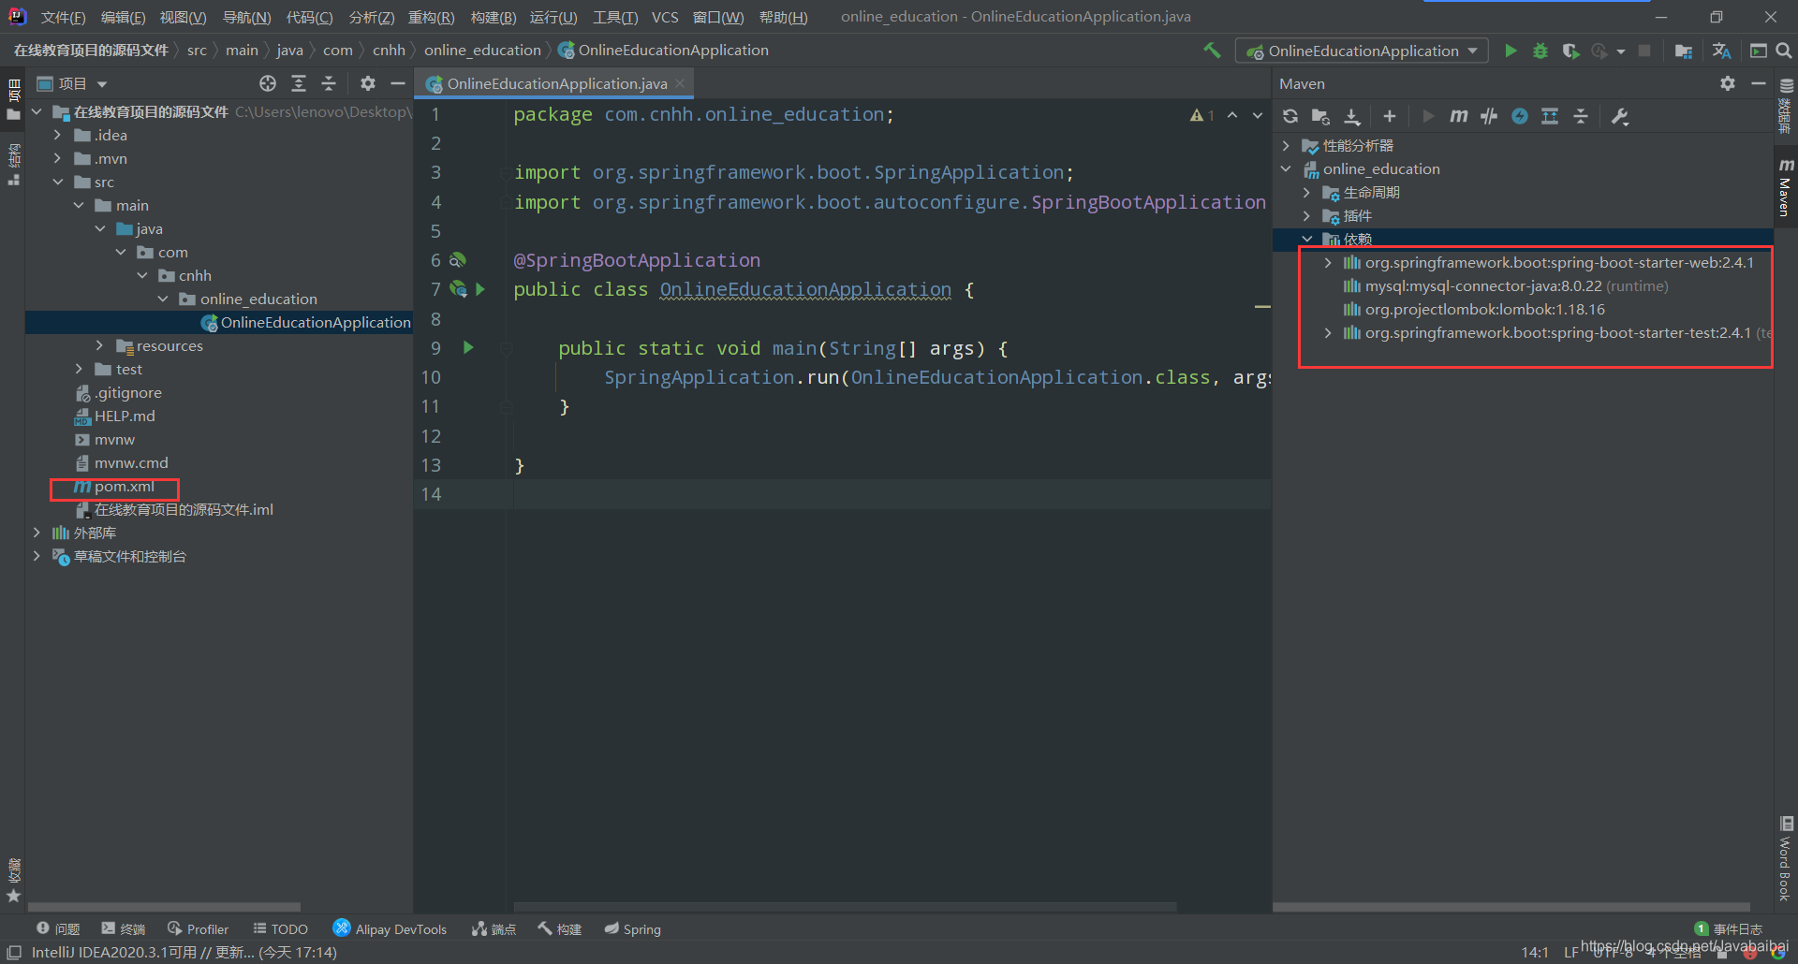Screen dimensions: 1798x964
Task: Expand the resources folder
Action: (x=100, y=345)
